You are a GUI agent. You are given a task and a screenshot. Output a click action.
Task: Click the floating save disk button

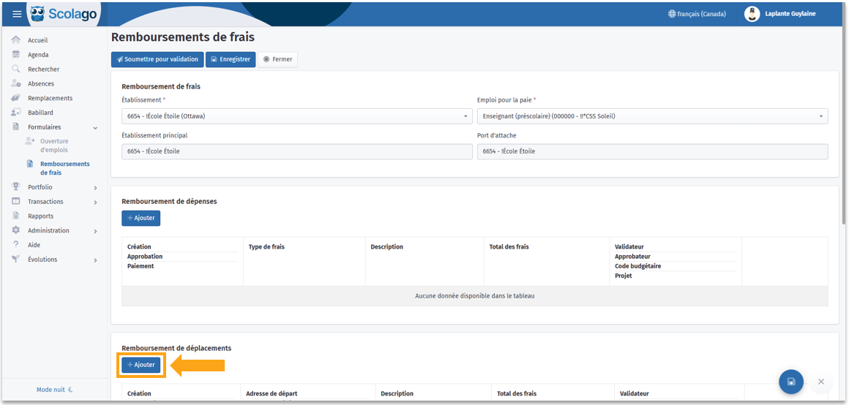click(x=791, y=382)
